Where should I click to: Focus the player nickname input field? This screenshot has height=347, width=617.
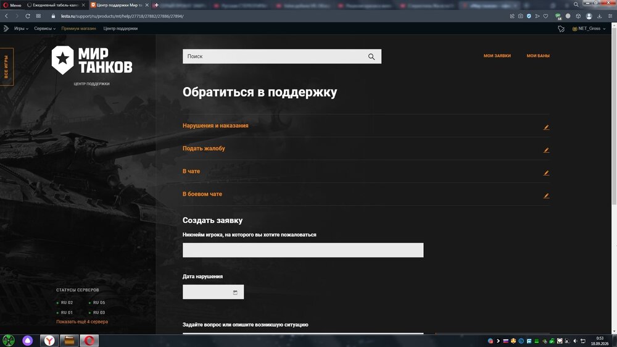tap(303, 250)
